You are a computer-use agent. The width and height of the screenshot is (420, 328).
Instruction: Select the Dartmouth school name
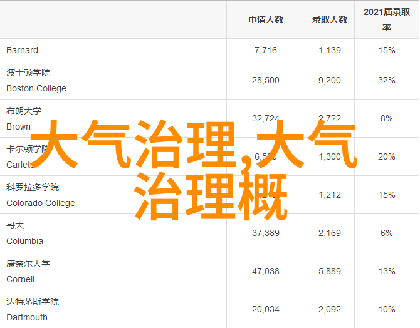pos(27,318)
